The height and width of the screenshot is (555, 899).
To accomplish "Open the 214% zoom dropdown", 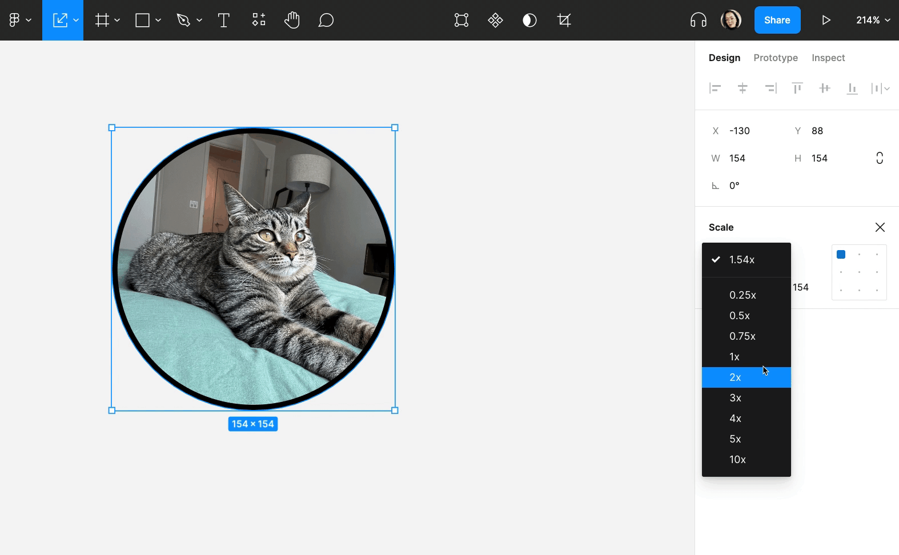I will [x=873, y=20].
